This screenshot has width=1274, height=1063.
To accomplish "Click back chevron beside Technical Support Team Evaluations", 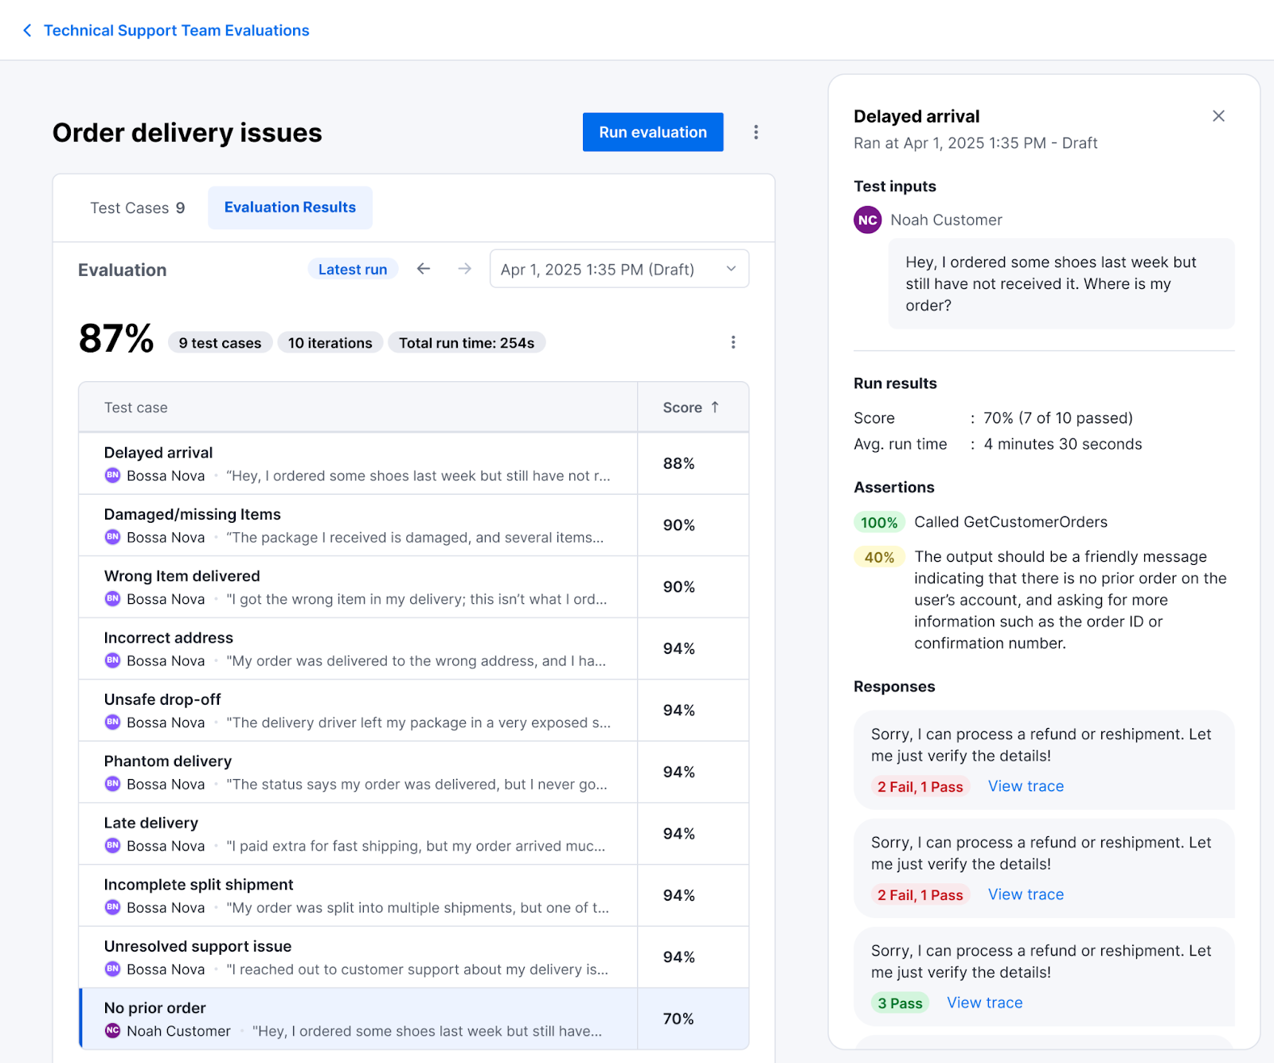I will 27,29.
